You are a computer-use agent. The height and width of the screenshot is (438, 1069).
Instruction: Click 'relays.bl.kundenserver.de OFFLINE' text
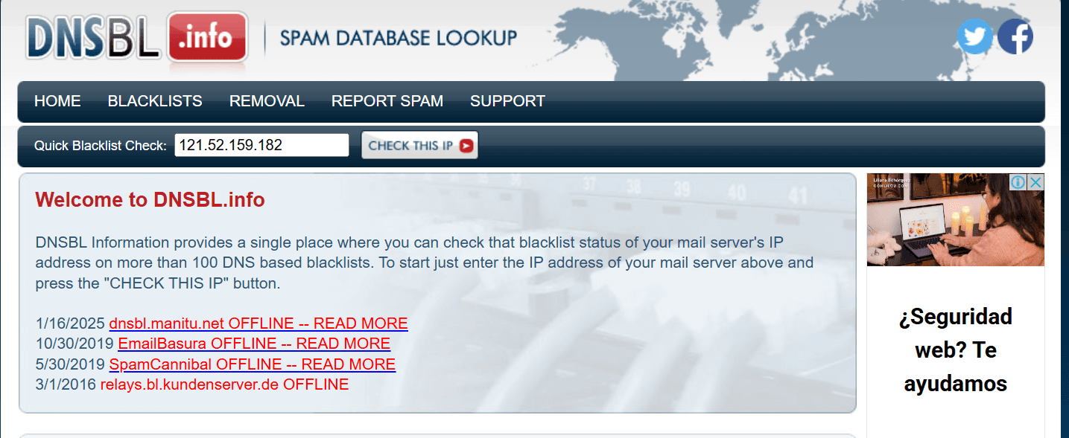tap(224, 384)
